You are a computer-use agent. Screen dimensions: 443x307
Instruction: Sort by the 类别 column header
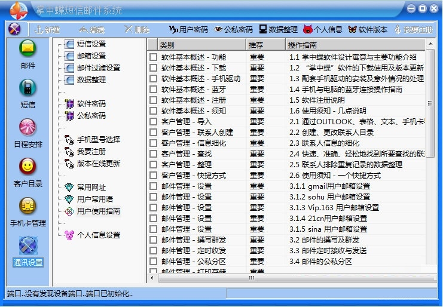pyautogui.click(x=201, y=45)
